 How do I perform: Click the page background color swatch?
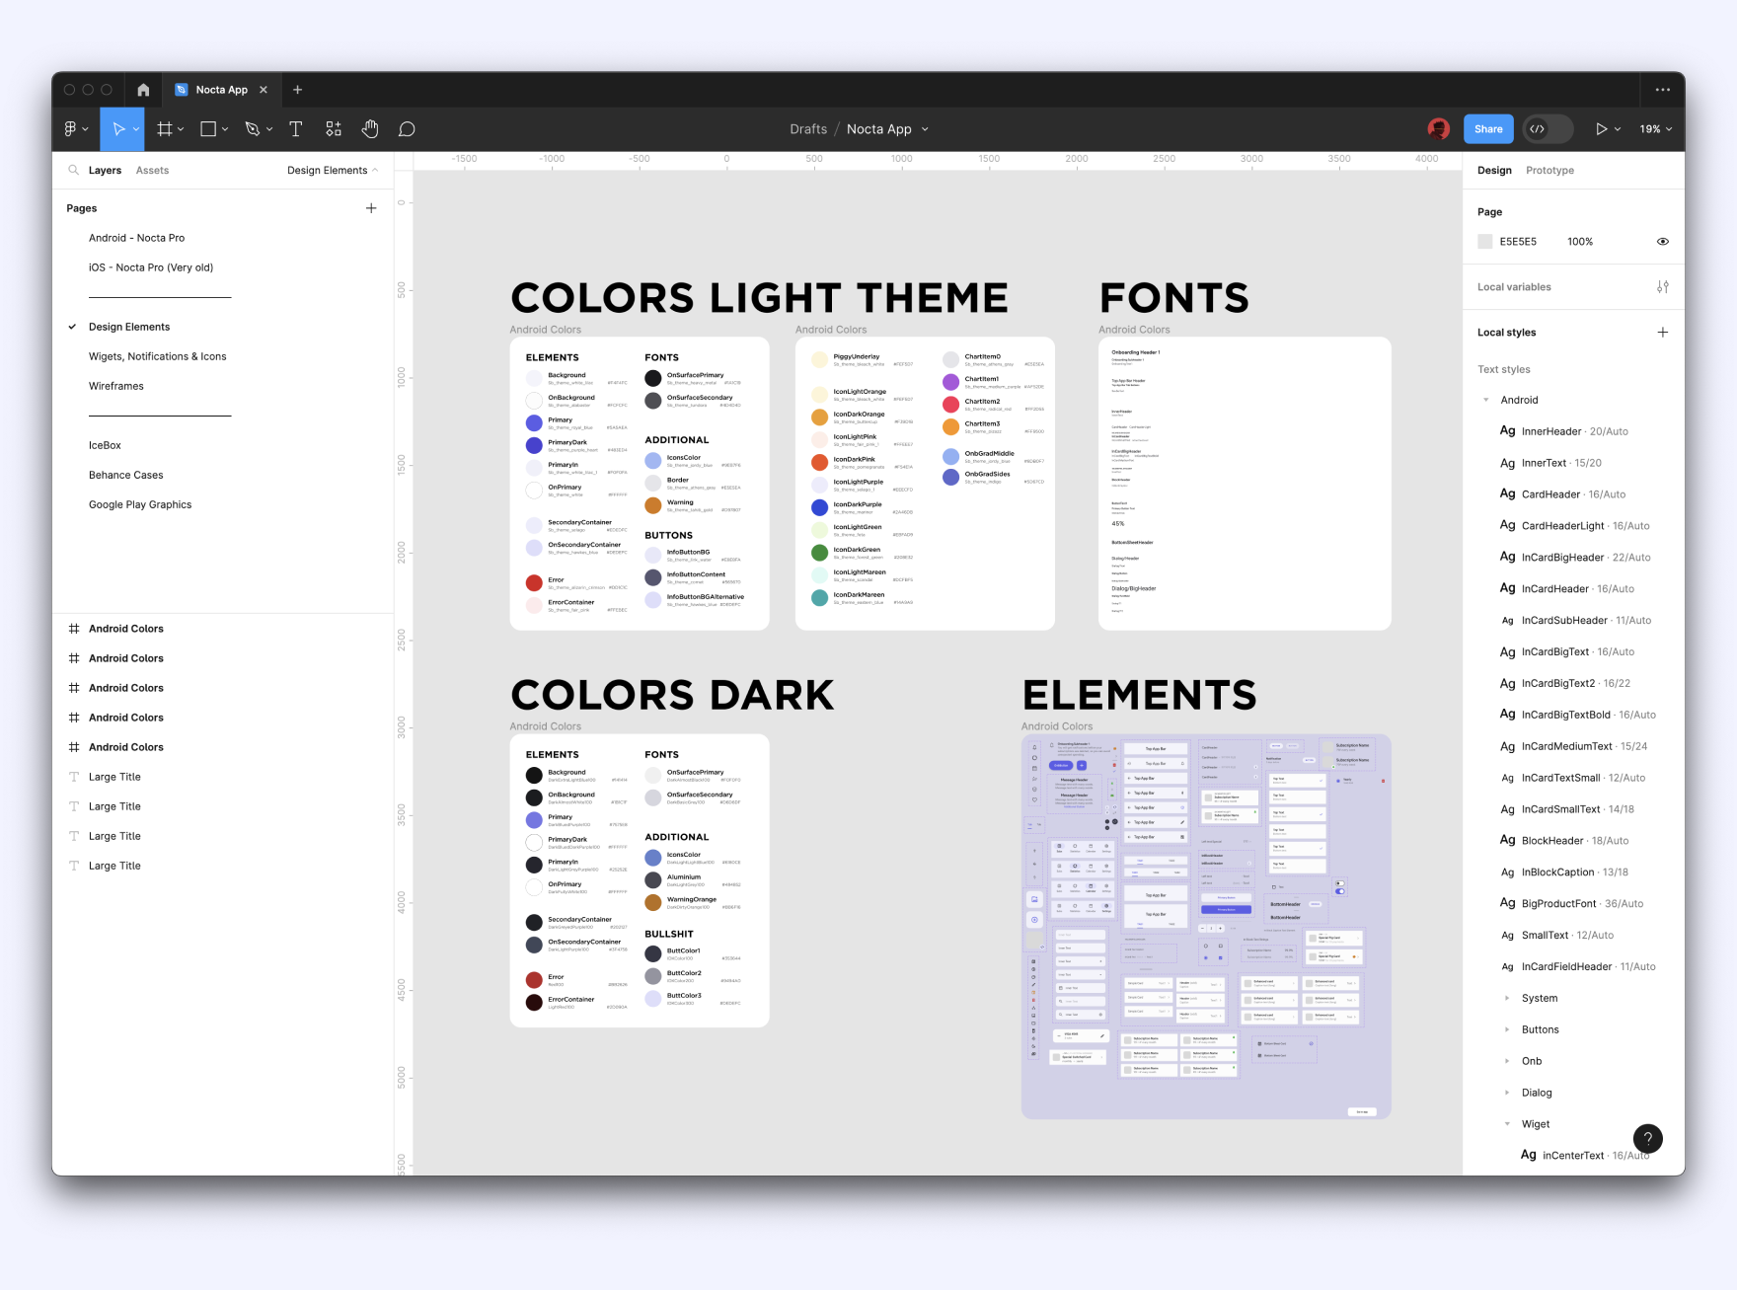click(x=1484, y=242)
